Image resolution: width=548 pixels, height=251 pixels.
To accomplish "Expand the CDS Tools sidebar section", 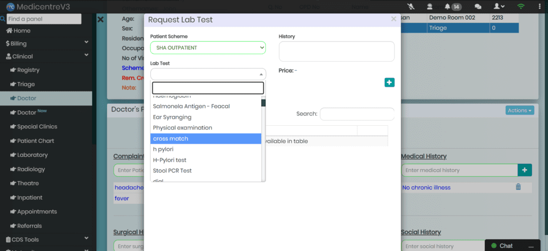I will (x=46, y=239).
